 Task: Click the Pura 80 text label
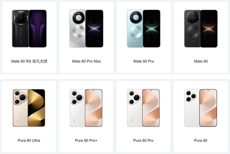point(200,140)
